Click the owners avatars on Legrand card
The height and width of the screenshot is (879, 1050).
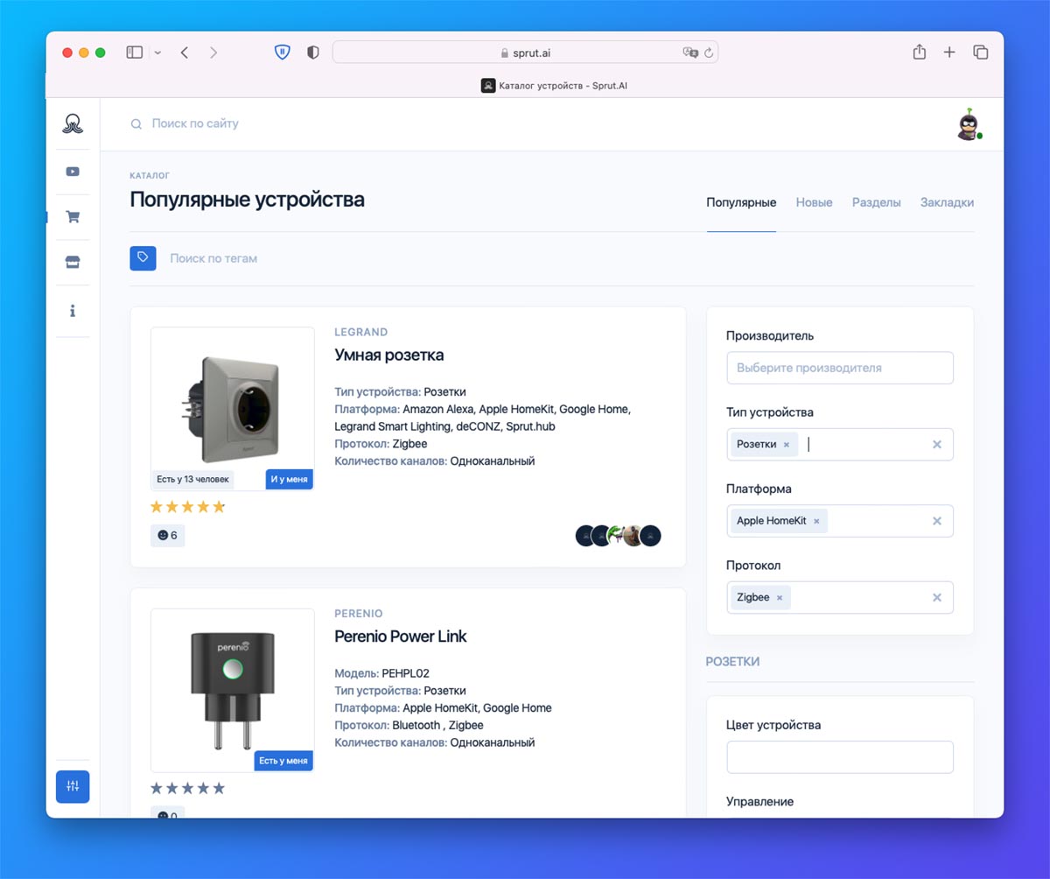[x=618, y=536]
